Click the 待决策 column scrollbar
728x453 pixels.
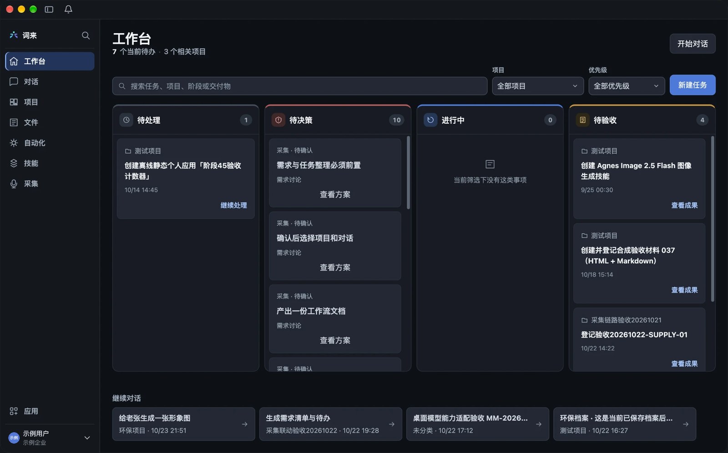(x=408, y=173)
